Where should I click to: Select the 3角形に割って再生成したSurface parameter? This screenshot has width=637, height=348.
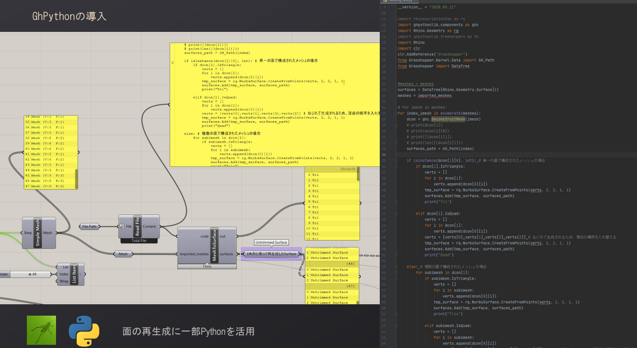(x=271, y=254)
